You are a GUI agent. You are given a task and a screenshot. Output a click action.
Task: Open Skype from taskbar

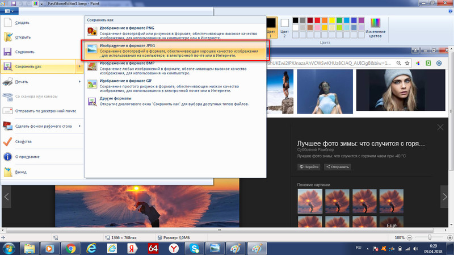click(194, 249)
